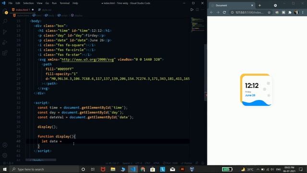The image size is (307, 173).
Task: Click the 12:12 time on the widget
Action: [x=252, y=86]
